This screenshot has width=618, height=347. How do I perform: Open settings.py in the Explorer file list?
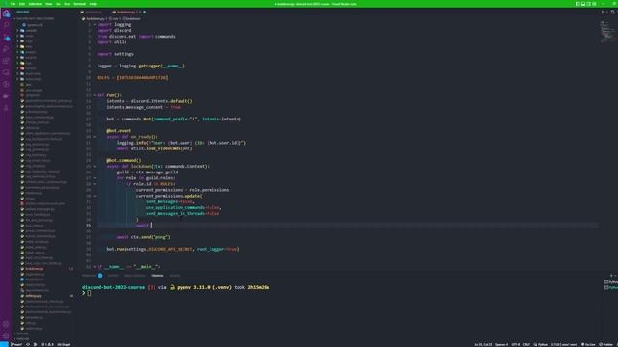(x=34, y=296)
